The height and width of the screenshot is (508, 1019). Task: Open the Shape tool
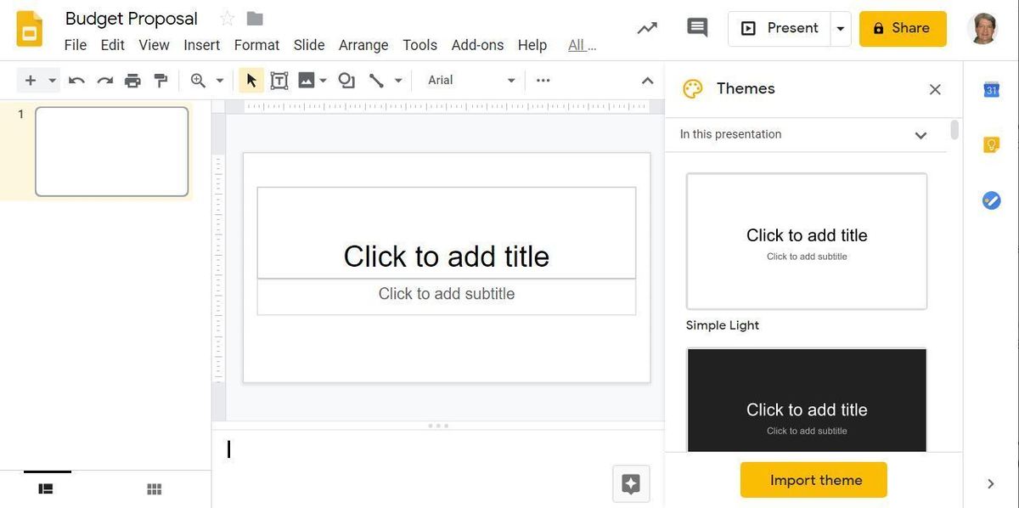346,81
